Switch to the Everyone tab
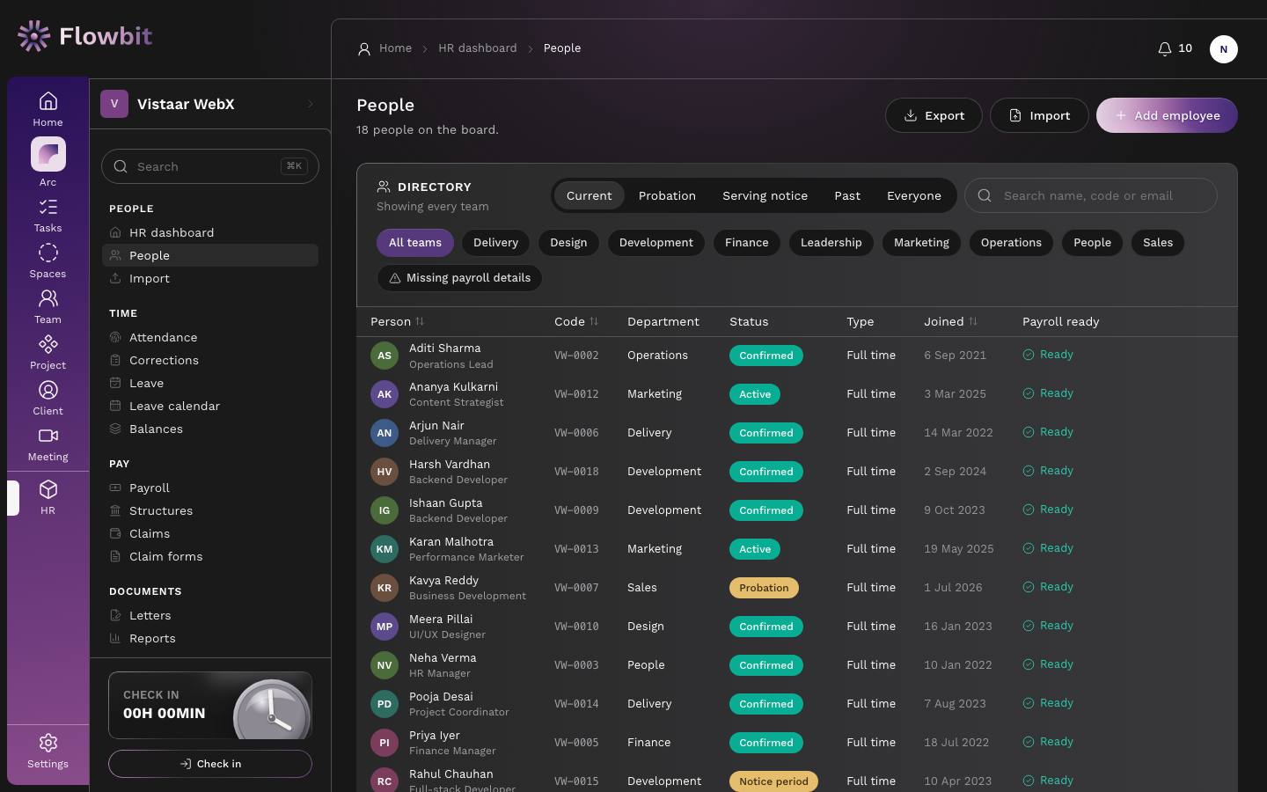 tap(913, 195)
